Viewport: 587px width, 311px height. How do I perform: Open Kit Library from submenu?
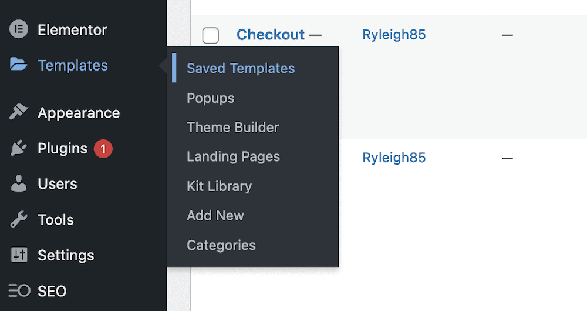[x=220, y=186]
